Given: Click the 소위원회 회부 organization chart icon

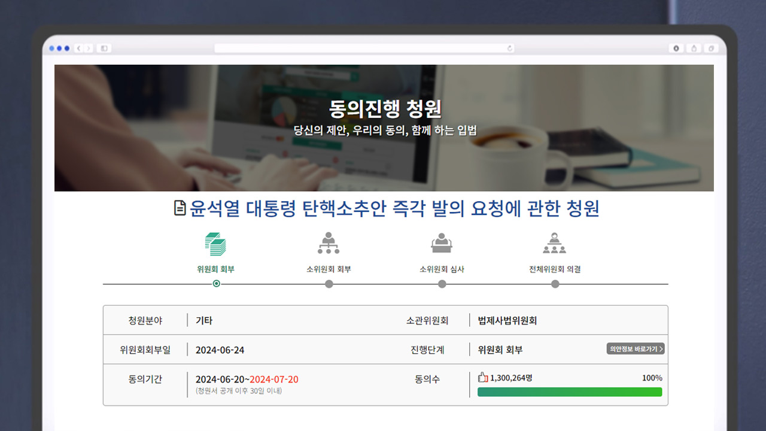Looking at the screenshot, I should click(x=329, y=242).
